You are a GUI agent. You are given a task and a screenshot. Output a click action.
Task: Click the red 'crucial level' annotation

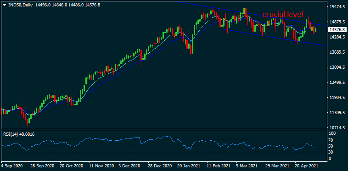coord(282,14)
